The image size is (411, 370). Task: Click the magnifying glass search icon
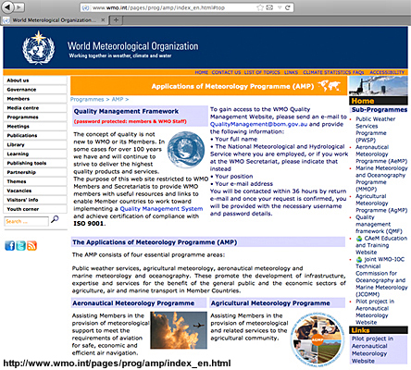[x=55, y=219]
